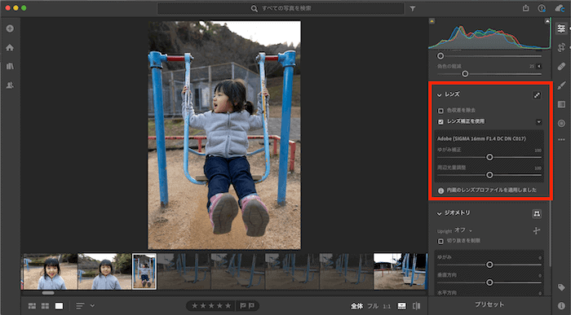The image size is (571, 315).
Task: Select the Brush adjustment tool
Action: (x=561, y=85)
